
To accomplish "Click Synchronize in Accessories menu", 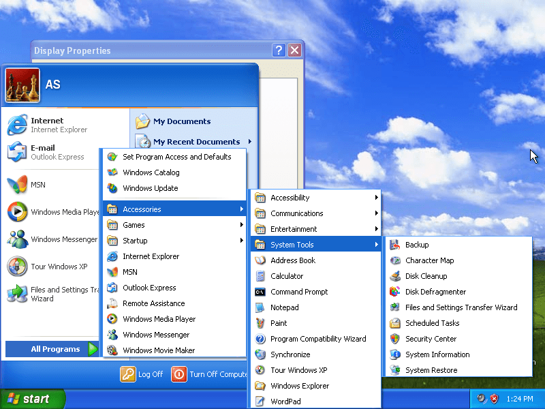I will pos(315,354).
